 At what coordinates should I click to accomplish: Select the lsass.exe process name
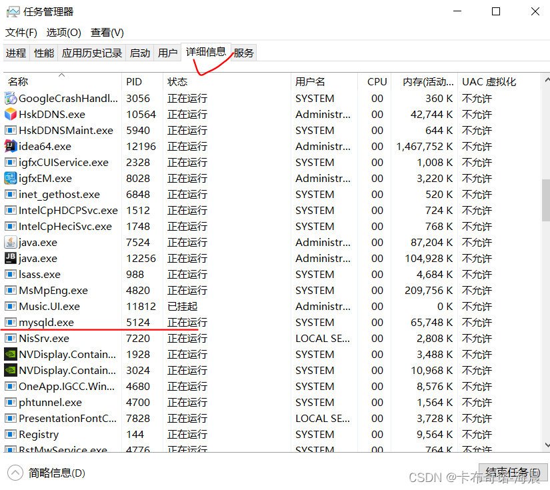(39, 274)
